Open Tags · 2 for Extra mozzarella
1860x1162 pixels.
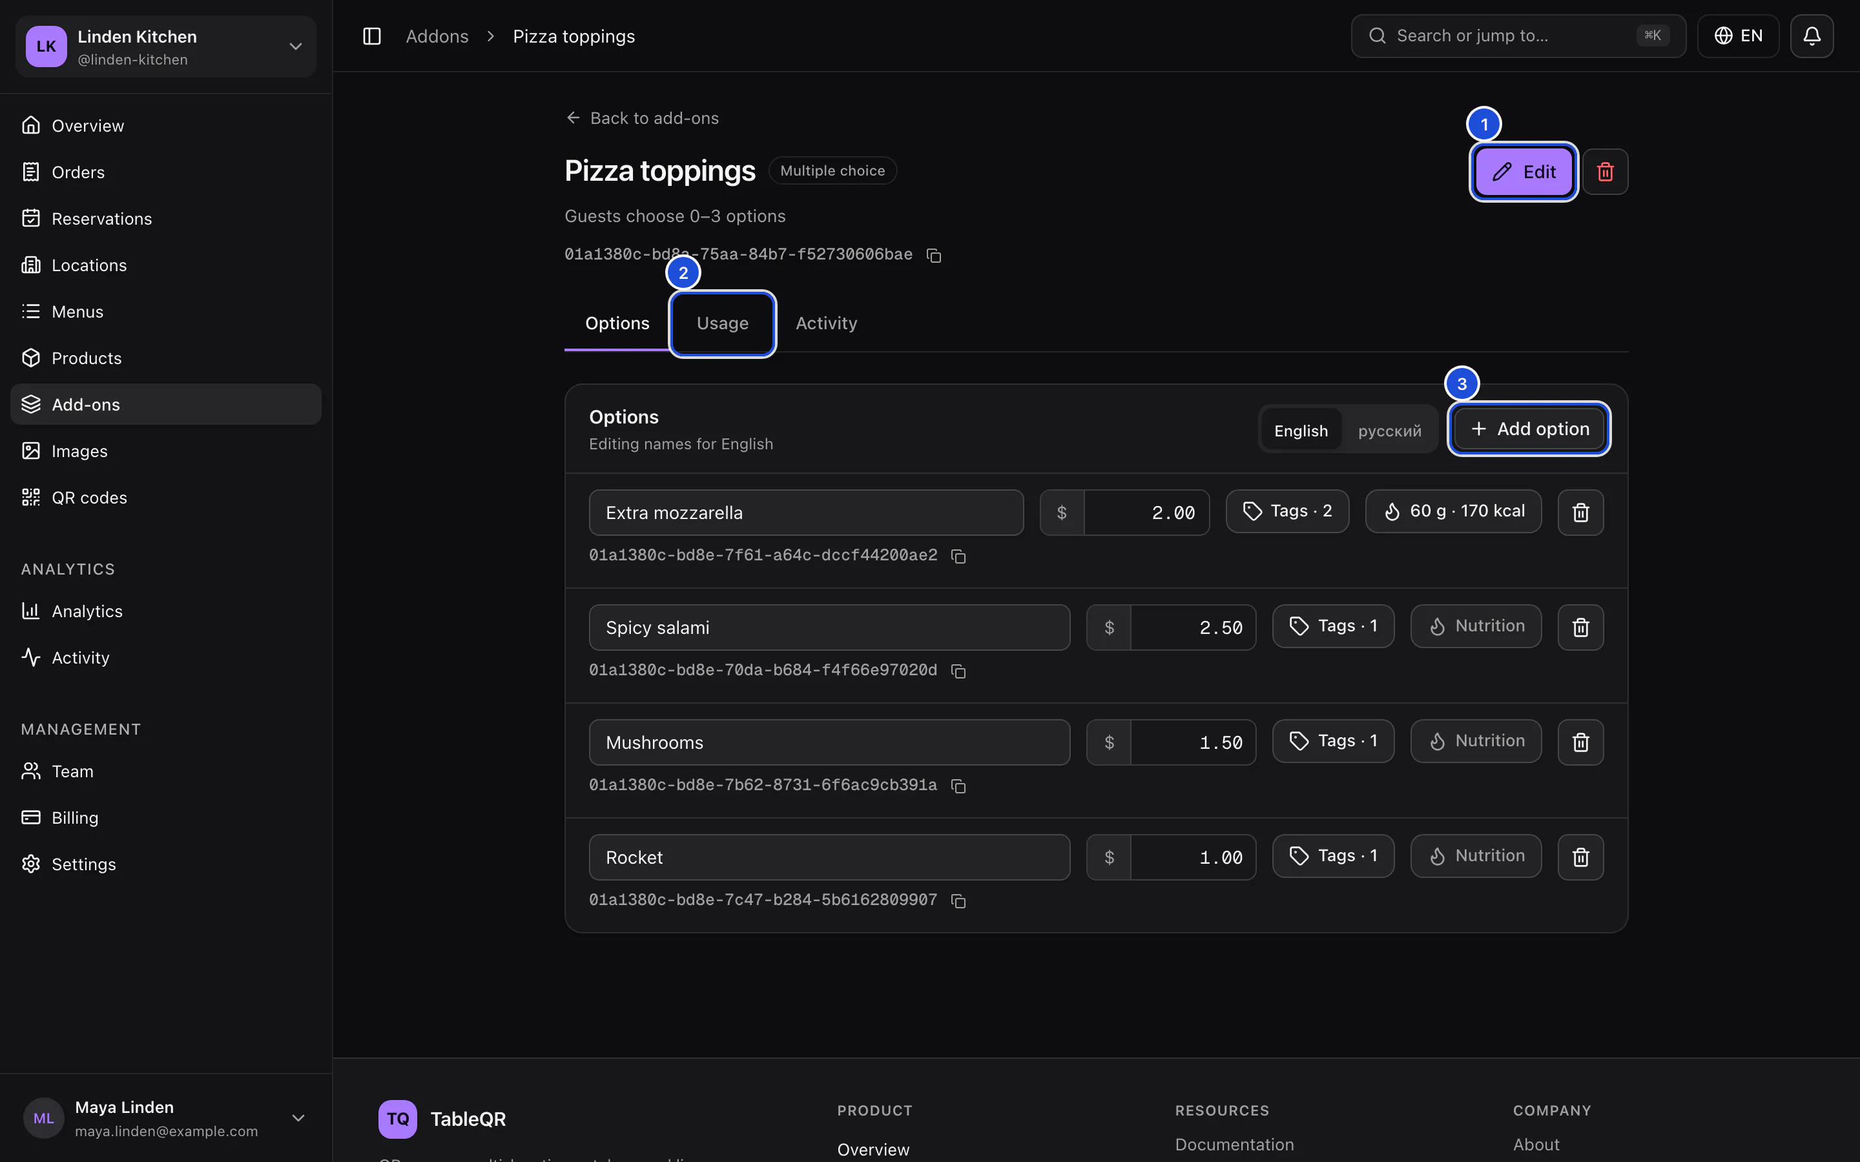pyautogui.click(x=1287, y=511)
